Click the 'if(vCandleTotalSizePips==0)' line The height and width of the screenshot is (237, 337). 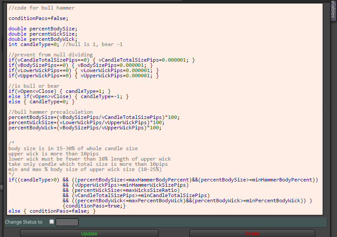(x=102, y=60)
